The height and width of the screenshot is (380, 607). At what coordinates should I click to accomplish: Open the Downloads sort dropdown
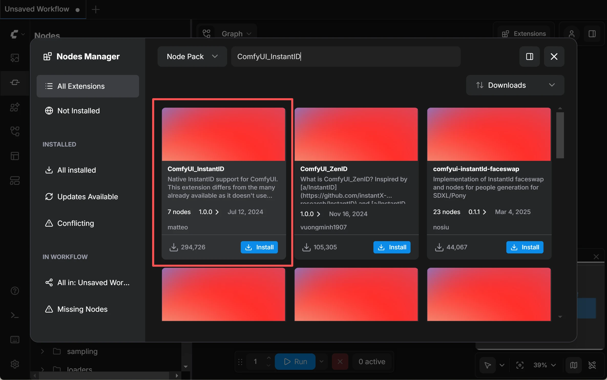(x=515, y=85)
